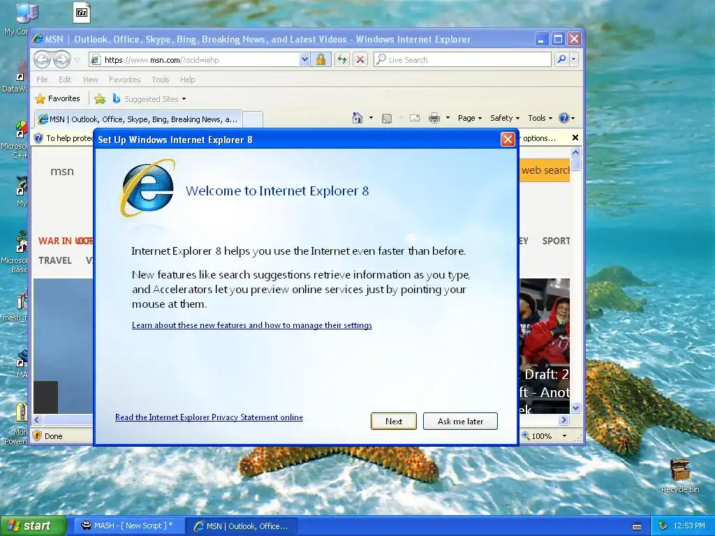Click the vertical scrollbar up arrow
Image resolution: width=715 pixels, height=536 pixels.
click(575, 153)
